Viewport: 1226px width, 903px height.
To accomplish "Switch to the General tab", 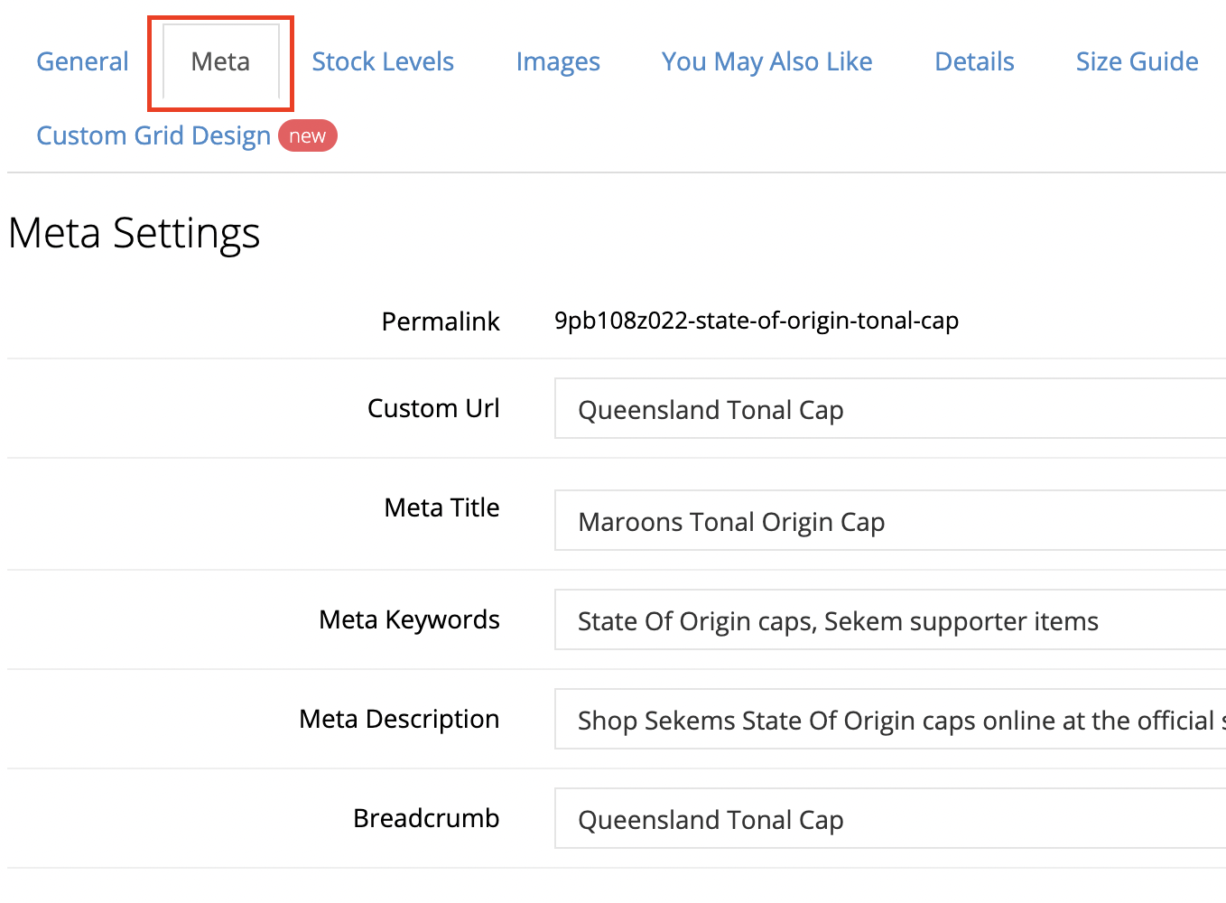I will click(x=81, y=61).
